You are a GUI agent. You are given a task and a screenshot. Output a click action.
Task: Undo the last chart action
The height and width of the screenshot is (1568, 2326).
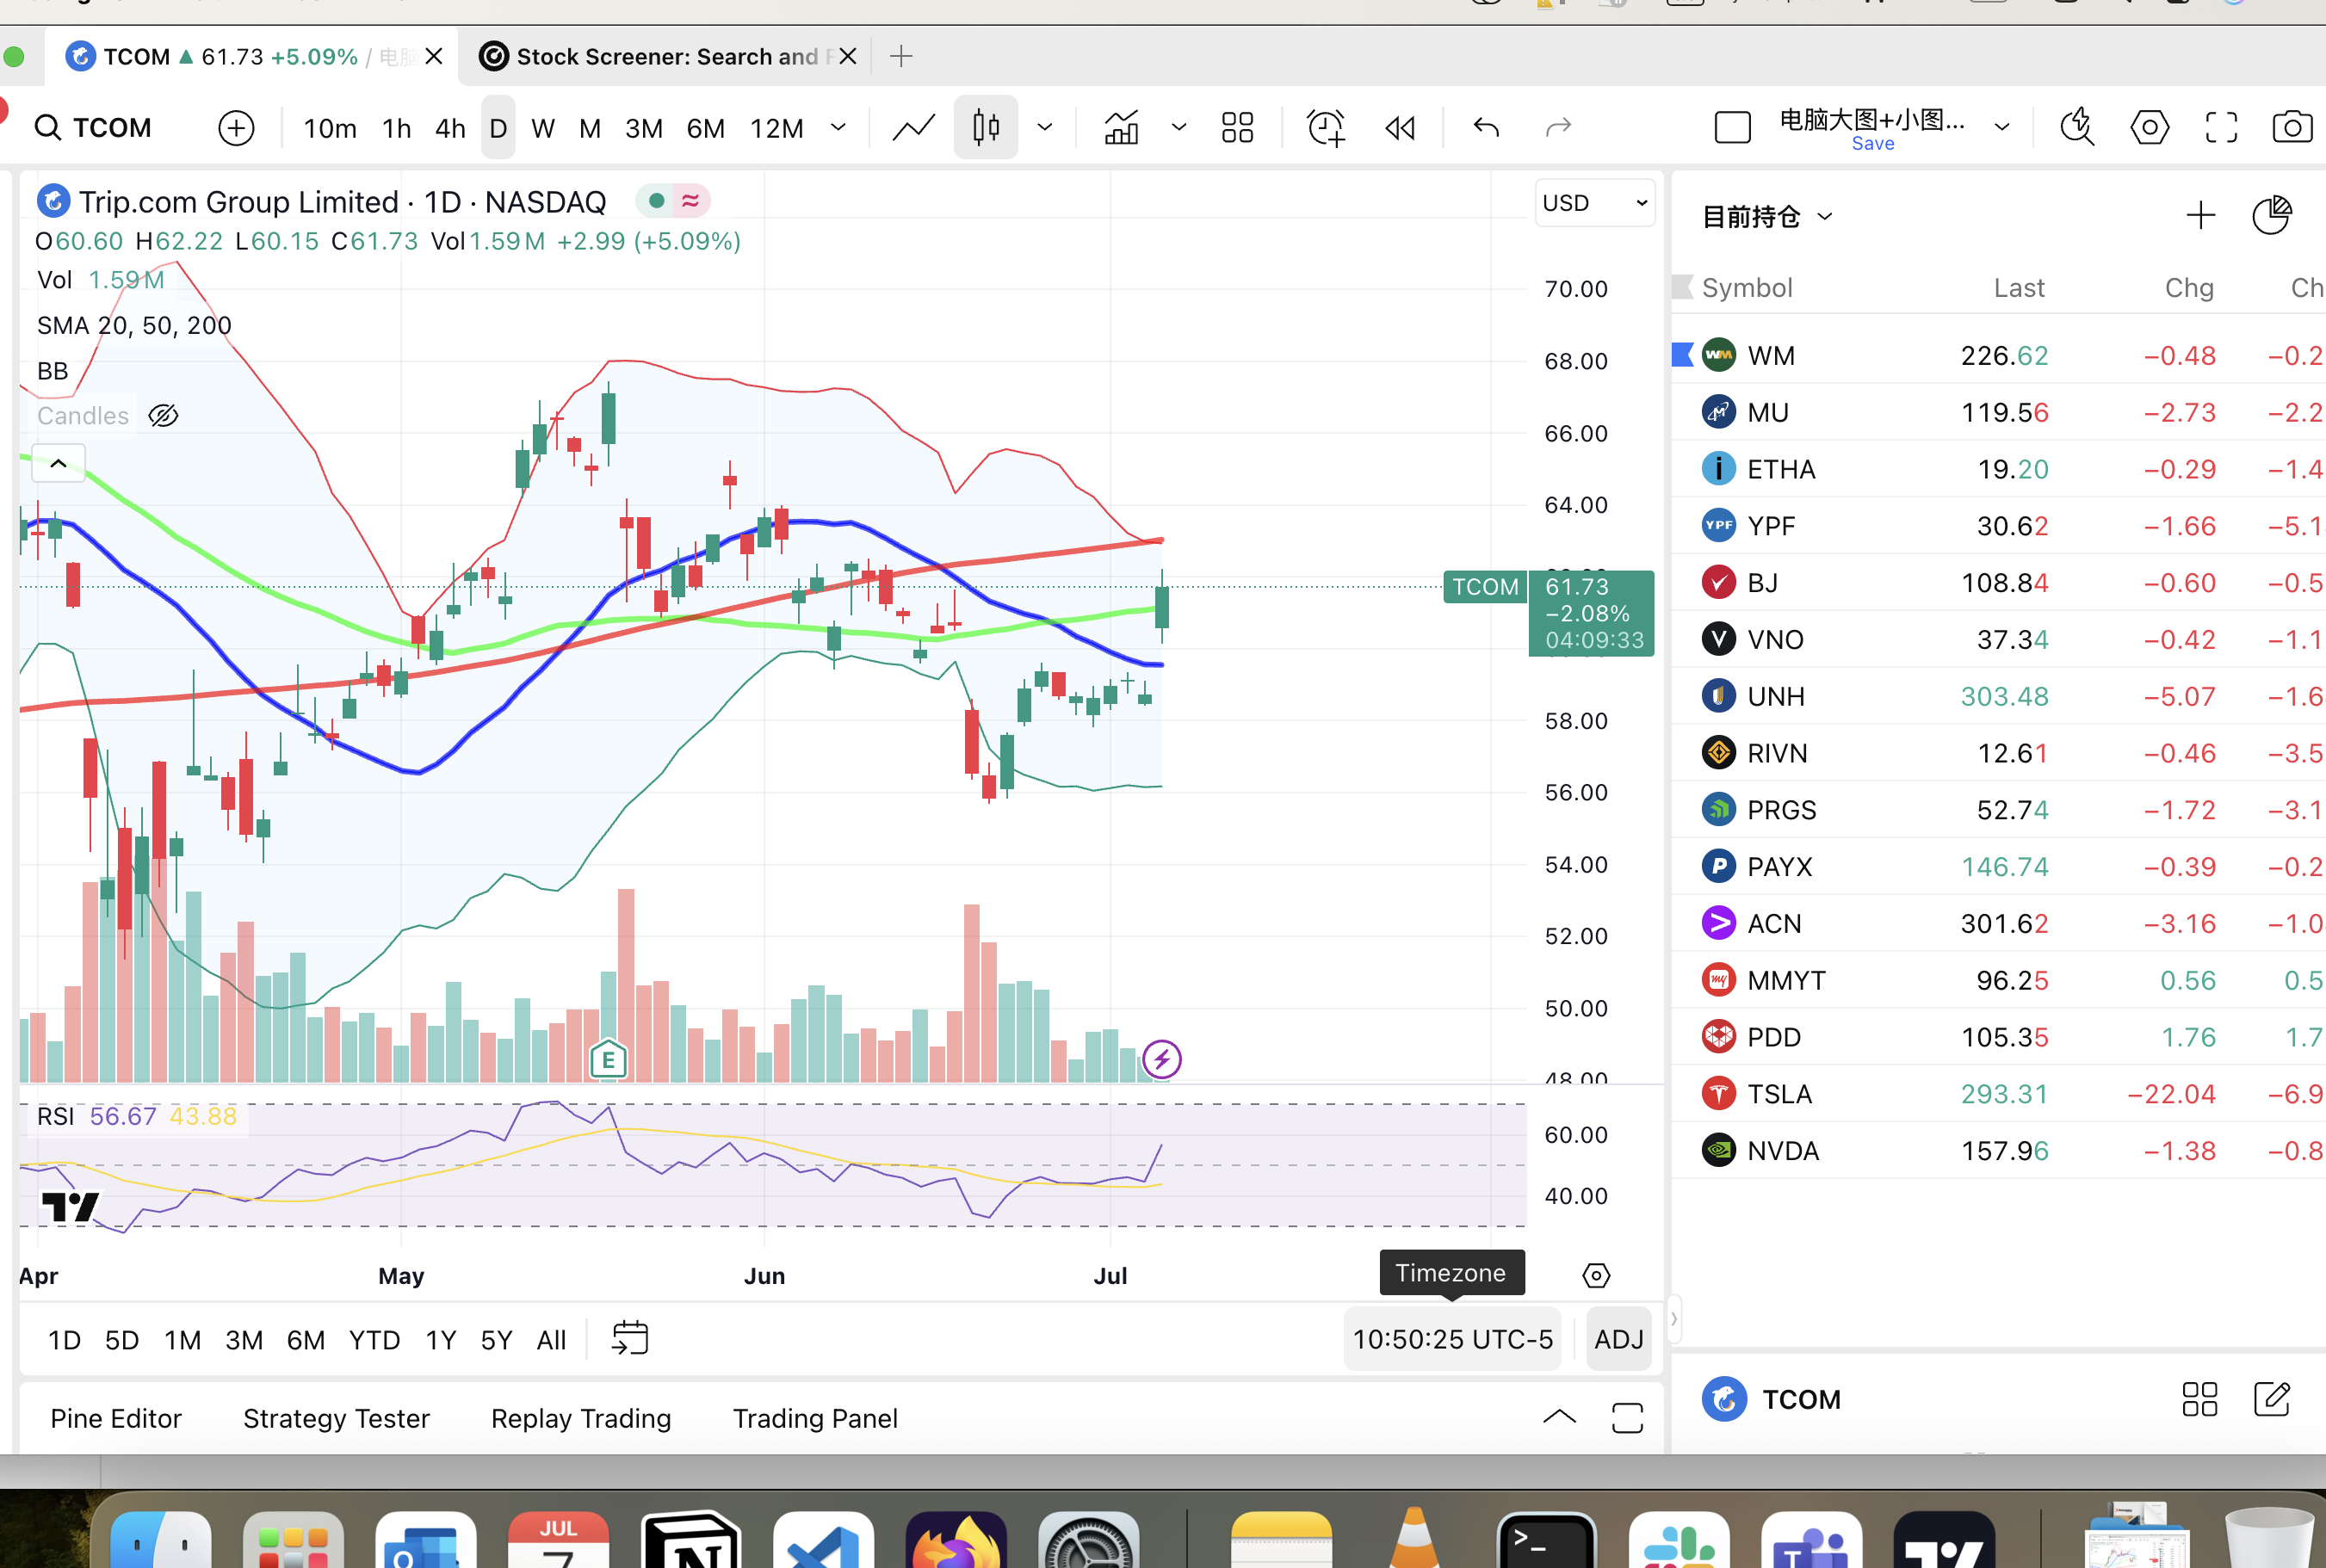pyautogui.click(x=1485, y=127)
